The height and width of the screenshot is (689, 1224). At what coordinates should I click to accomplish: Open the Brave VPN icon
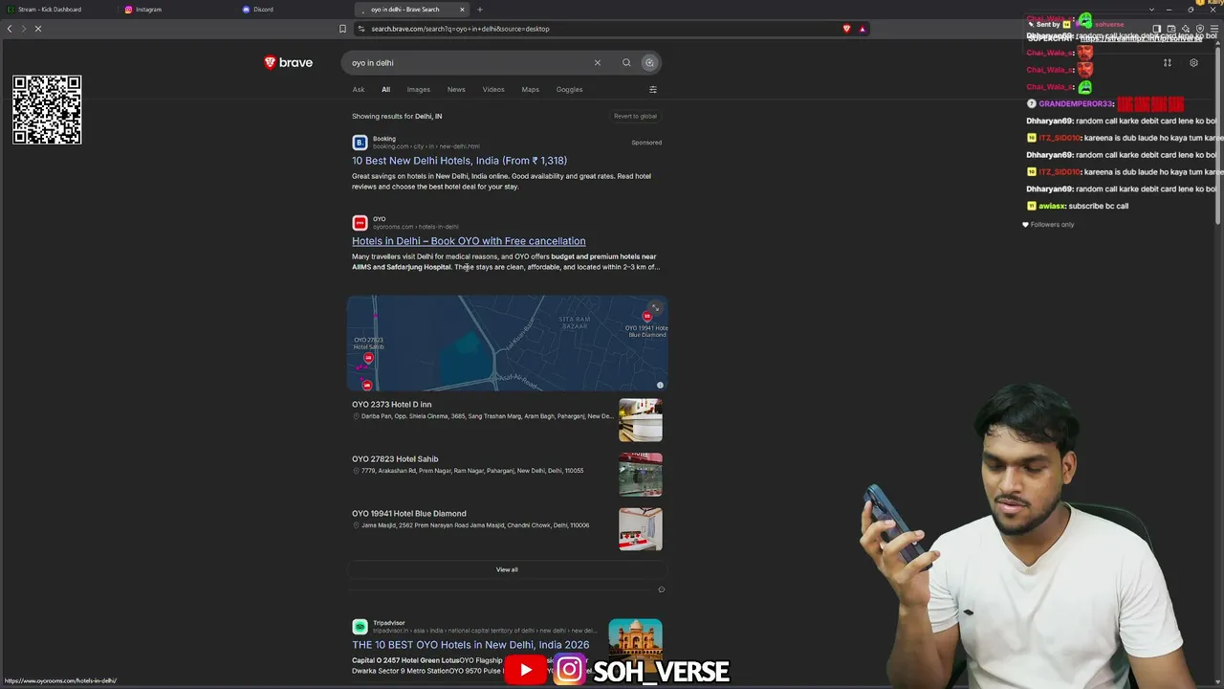click(1200, 29)
